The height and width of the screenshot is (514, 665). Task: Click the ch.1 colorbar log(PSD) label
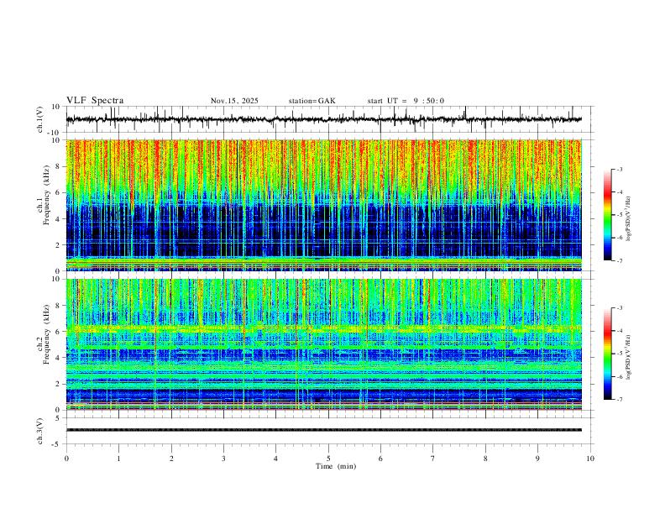click(x=629, y=219)
